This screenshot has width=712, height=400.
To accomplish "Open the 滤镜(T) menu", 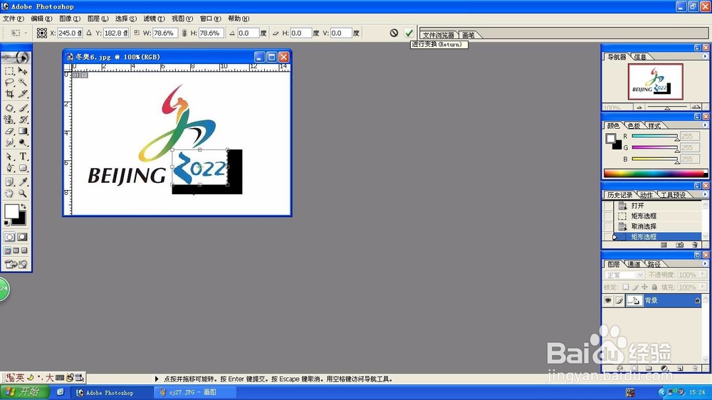I will [x=154, y=19].
